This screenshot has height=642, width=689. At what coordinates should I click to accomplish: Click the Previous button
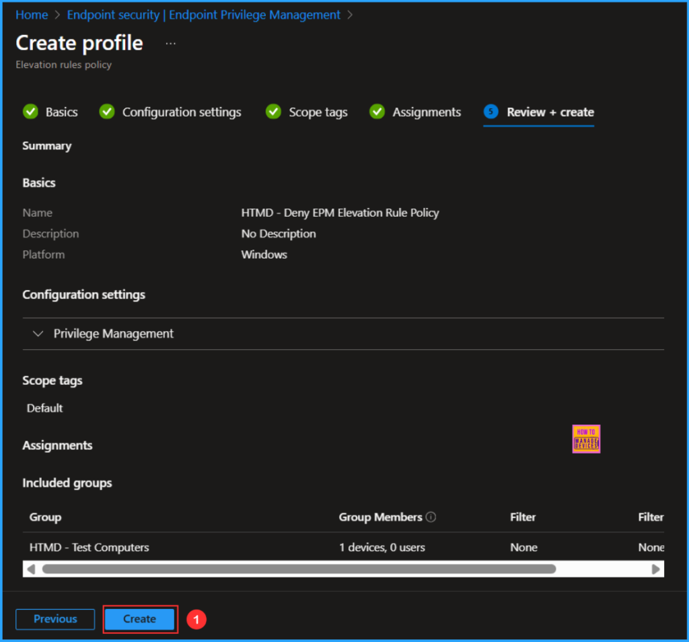tap(55, 619)
